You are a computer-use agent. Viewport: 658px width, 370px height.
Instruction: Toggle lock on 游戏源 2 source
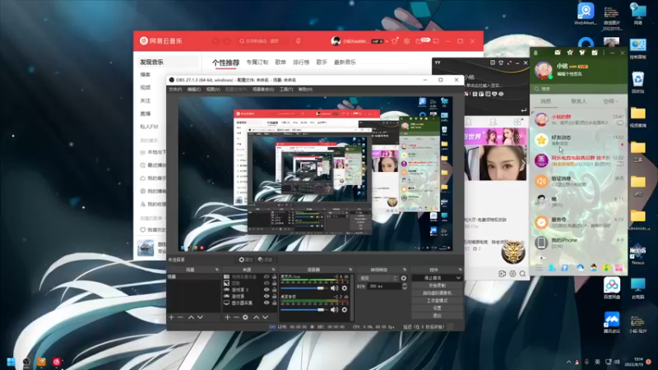coord(275,289)
